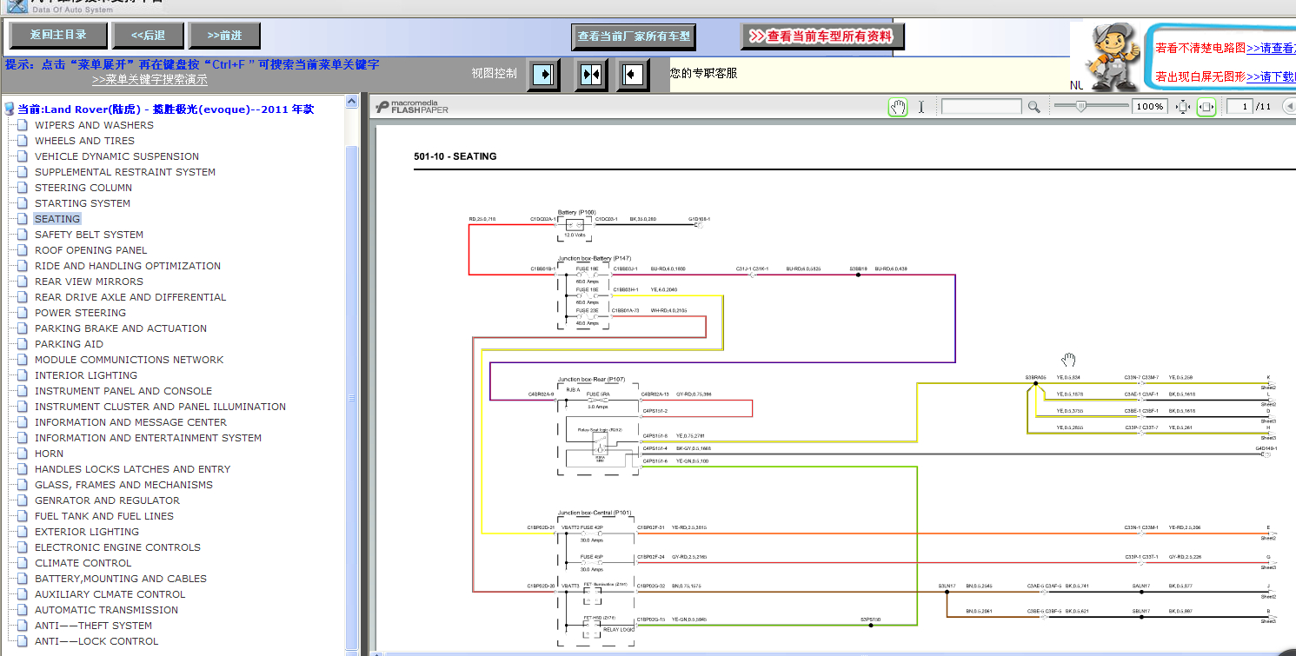Image resolution: width=1296 pixels, height=656 pixels.
Task: Open INSTRUMENT PANEL AND CONSOLE section
Action: tap(123, 391)
